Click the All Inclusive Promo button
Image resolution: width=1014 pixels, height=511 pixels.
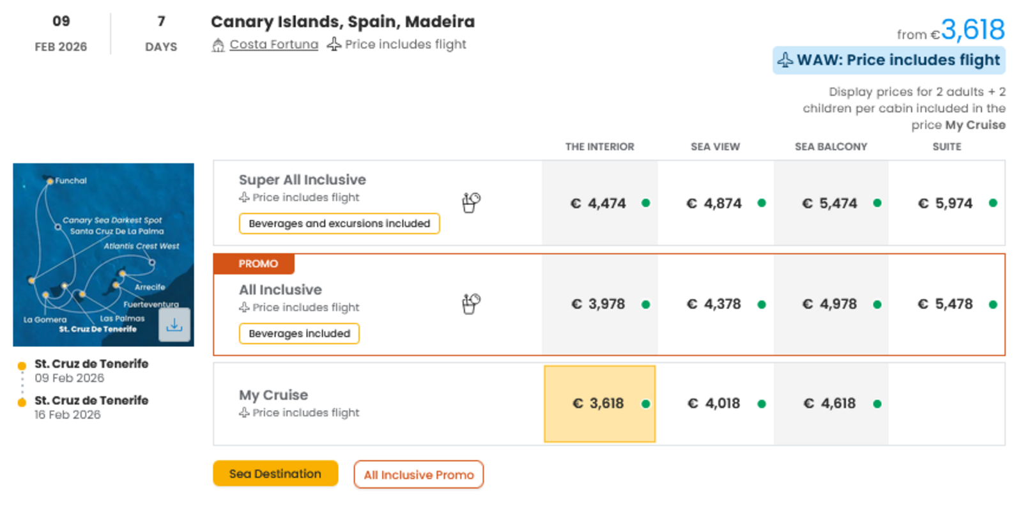point(419,474)
